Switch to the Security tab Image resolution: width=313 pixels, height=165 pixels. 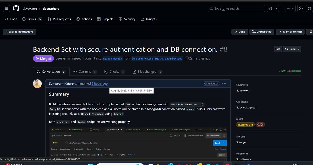(127, 19)
